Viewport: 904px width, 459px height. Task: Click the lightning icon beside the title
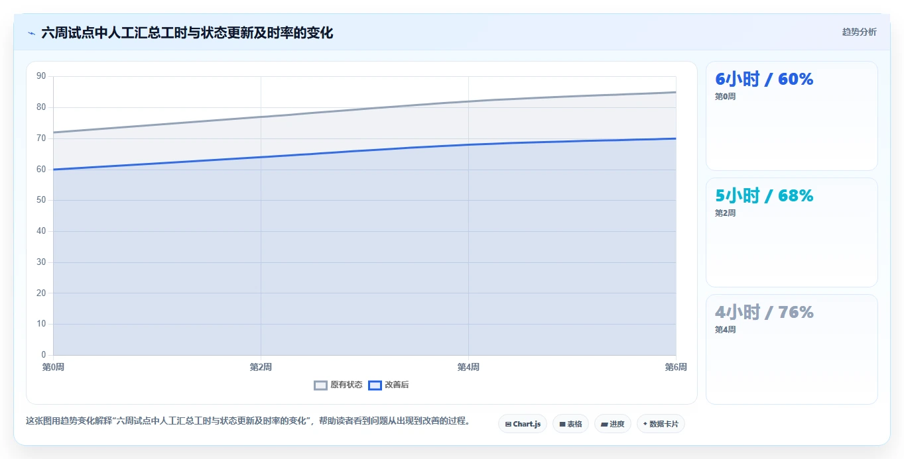pos(31,33)
